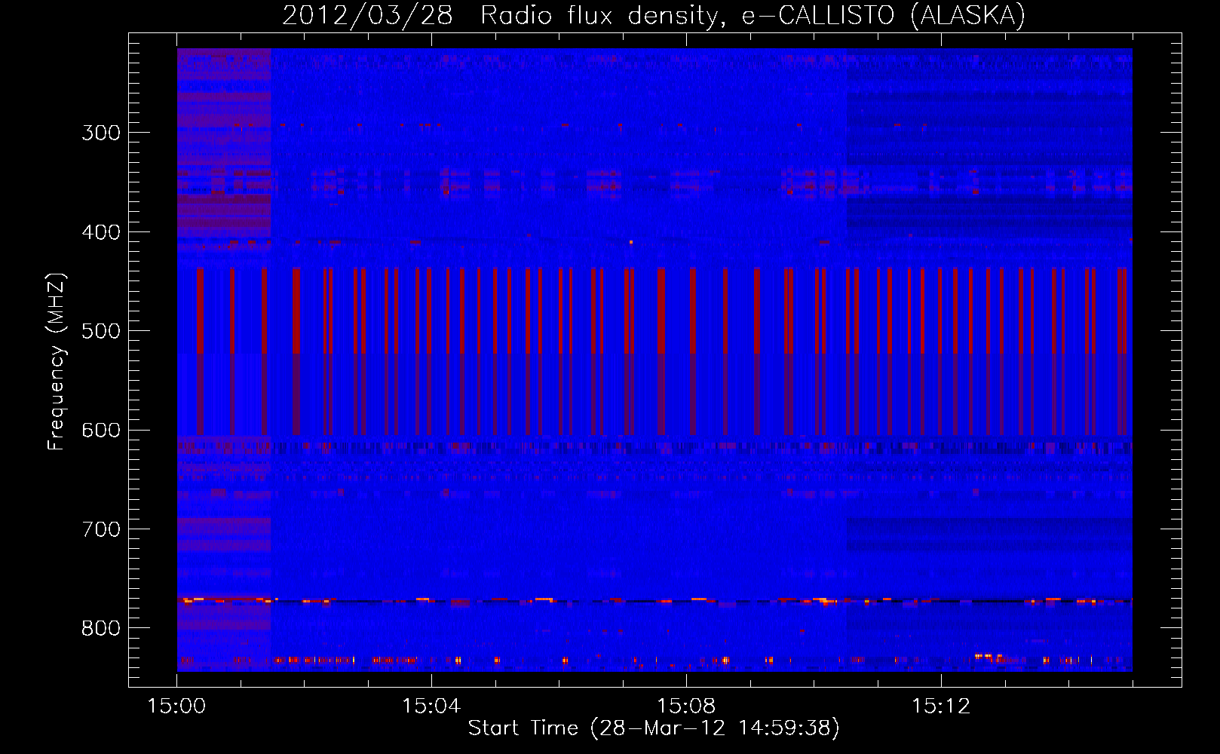Click the 'e-CALLISTO' text in the title
The height and width of the screenshot is (754, 1220).
pos(817,15)
